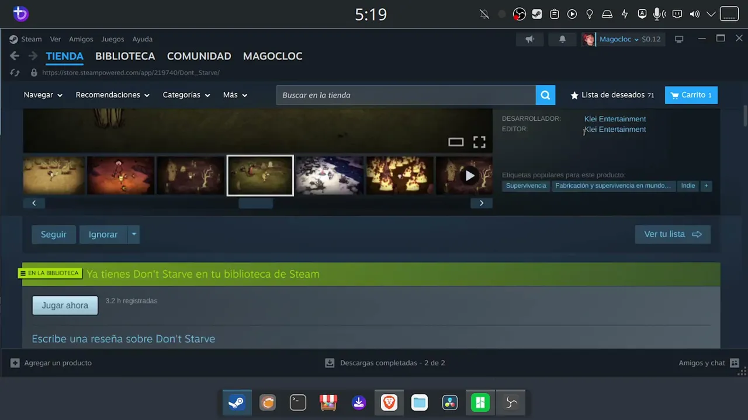748x420 pixels.
Task: Switch media viewer to theater mode icon
Action: [456, 142]
